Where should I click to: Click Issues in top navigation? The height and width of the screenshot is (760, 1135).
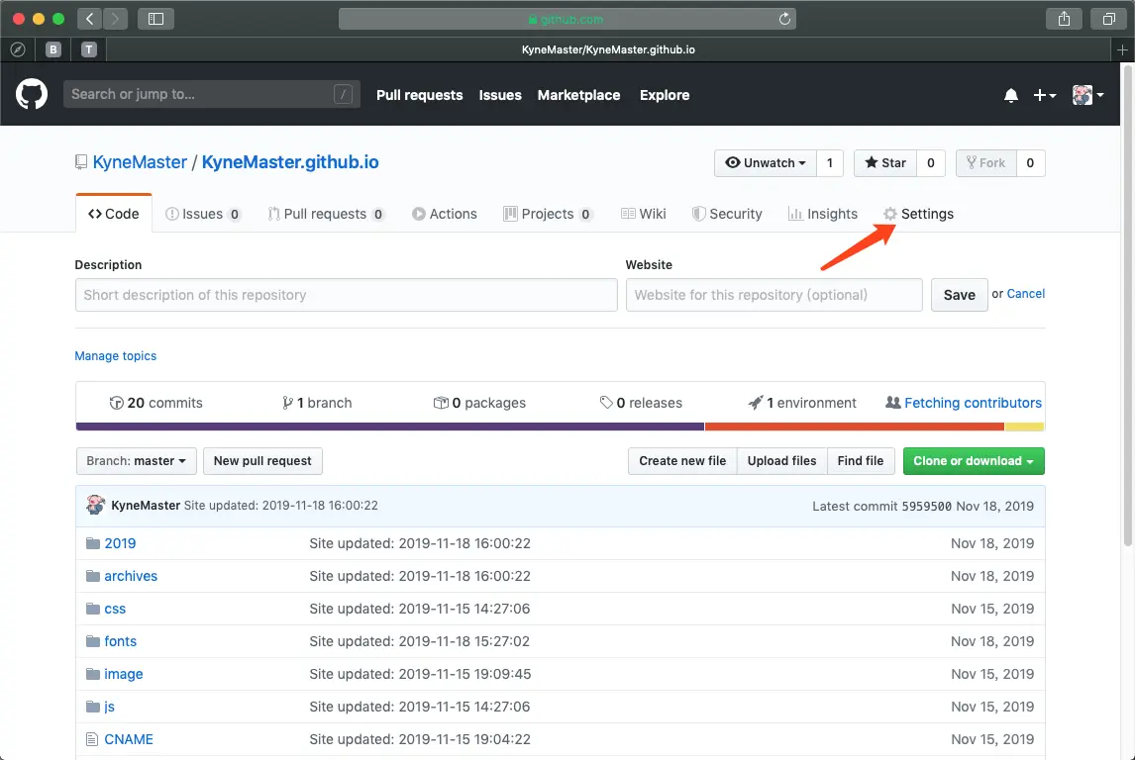click(x=500, y=95)
